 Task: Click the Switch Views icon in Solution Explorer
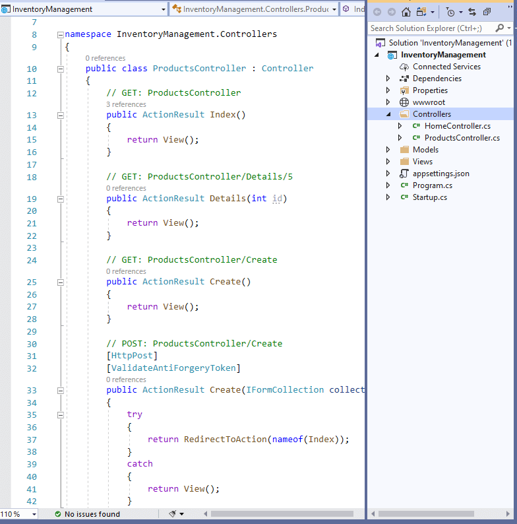(421, 12)
